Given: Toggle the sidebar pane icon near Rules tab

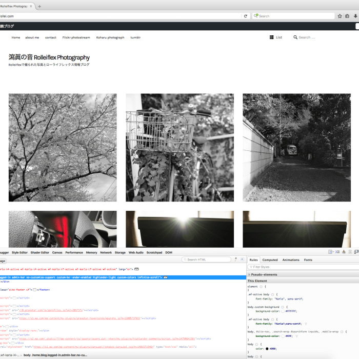Looking at the screenshot, I should click(243, 260).
